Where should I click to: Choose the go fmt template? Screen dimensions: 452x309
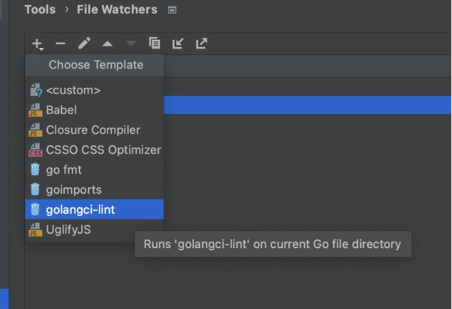point(64,170)
